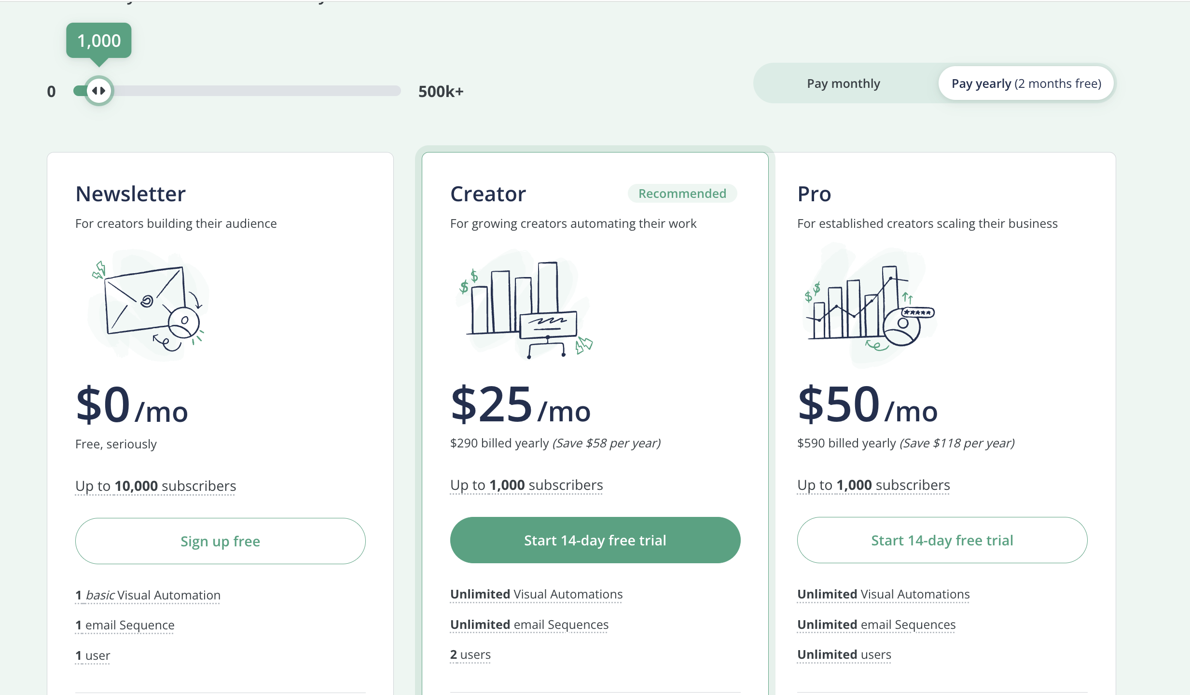Start 14-day free trial for Creator plan

point(595,540)
